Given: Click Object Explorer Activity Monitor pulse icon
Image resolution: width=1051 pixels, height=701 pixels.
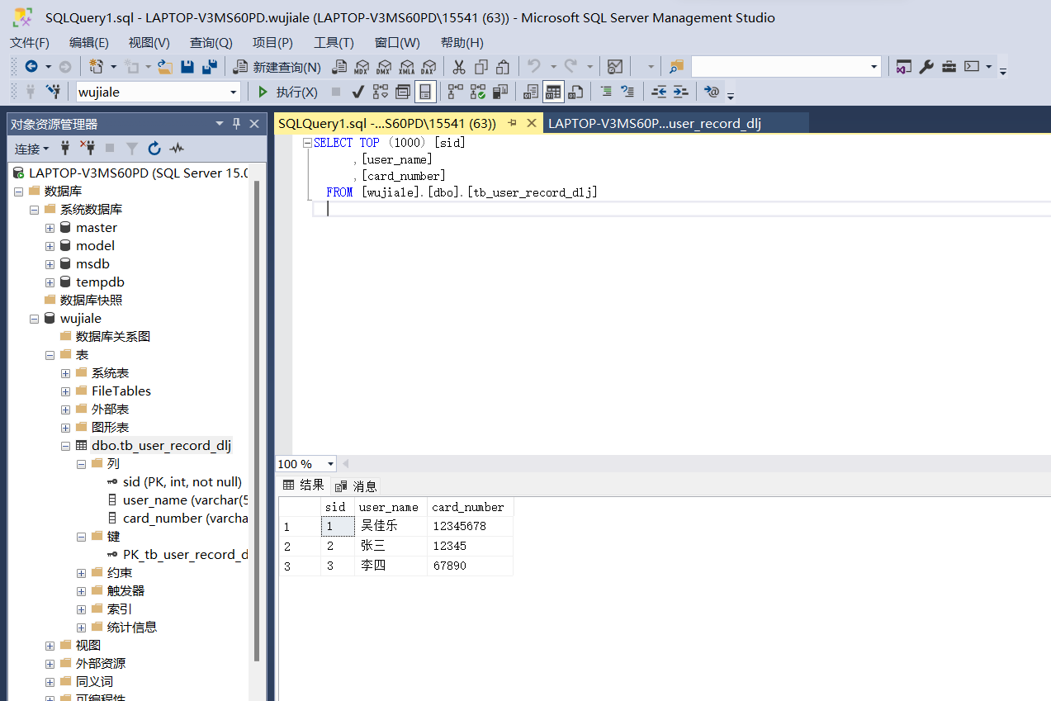Looking at the screenshot, I should click(177, 149).
